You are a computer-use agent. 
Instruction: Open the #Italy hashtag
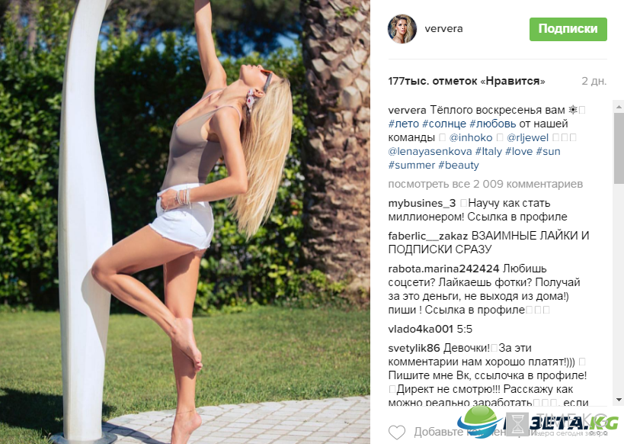(488, 152)
